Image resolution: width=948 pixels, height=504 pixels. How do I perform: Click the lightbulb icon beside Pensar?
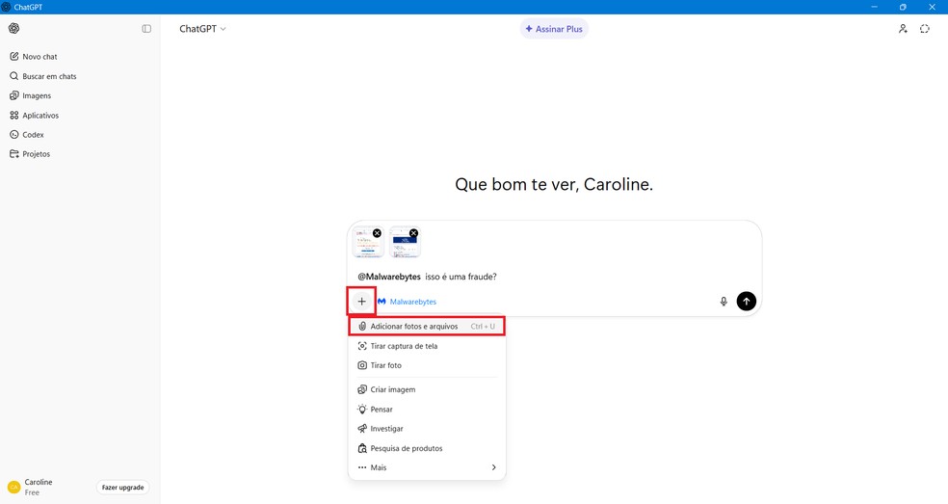362,409
